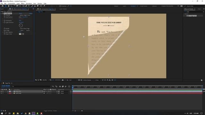Screen dimensions: 205x115
Task: Select the Clone Stamp tool
Action: (35, 6)
